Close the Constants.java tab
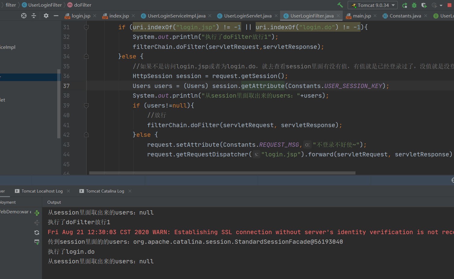Viewport: 454px width, 279px height. [x=425, y=16]
